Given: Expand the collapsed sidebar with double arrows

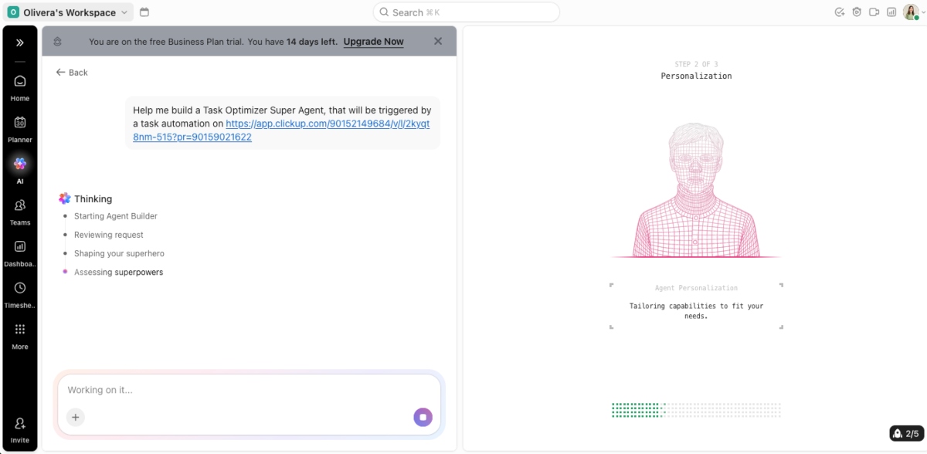Looking at the screenshot, I should point(20,43).
